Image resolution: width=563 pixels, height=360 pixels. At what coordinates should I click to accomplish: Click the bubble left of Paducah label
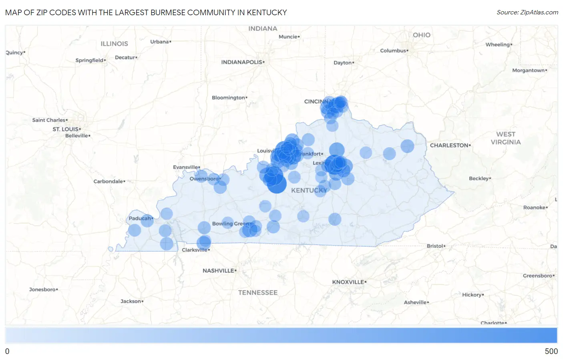coord(135,230)
